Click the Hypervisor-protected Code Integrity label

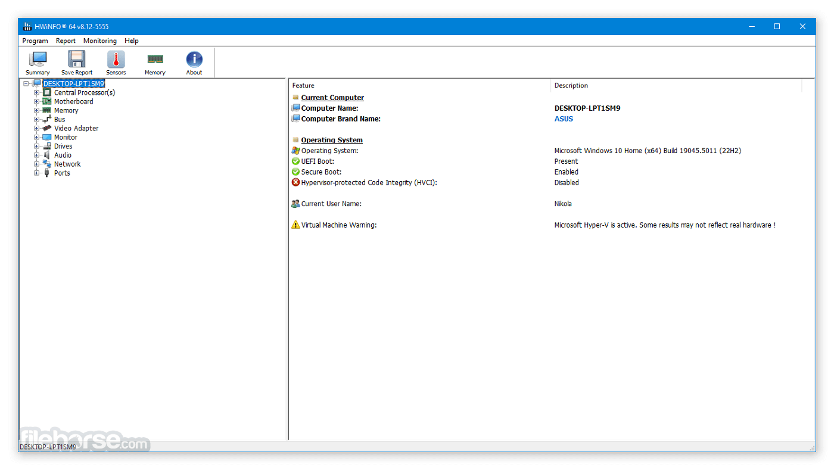369,182
